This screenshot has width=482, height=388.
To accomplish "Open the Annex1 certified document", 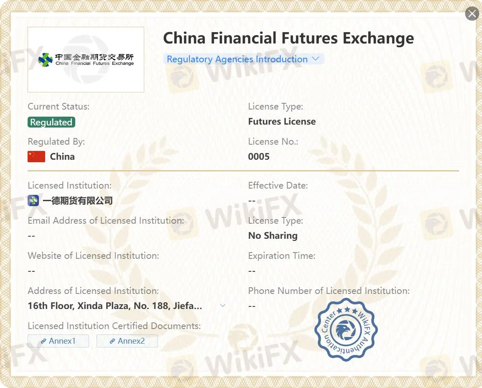I will click(59, 341).
